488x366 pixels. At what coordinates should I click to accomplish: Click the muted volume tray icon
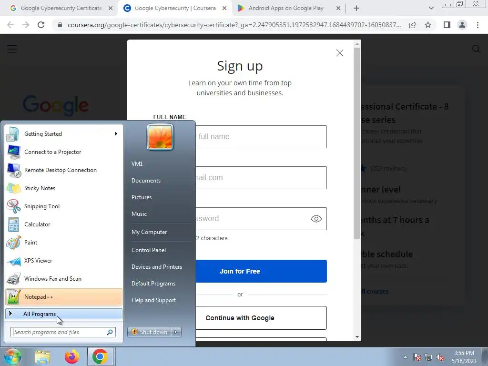pyautogui.click(x=440, y=357)
